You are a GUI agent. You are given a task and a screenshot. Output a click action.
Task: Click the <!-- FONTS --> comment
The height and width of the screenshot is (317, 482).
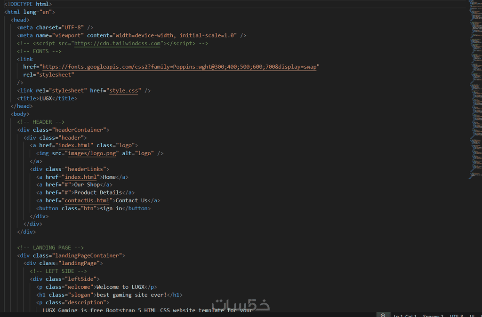[39, 51]
